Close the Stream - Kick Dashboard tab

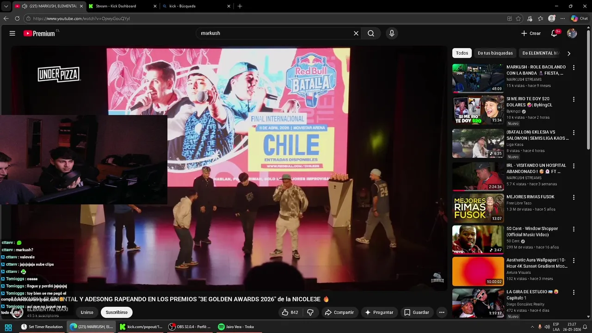pos(154,6)
